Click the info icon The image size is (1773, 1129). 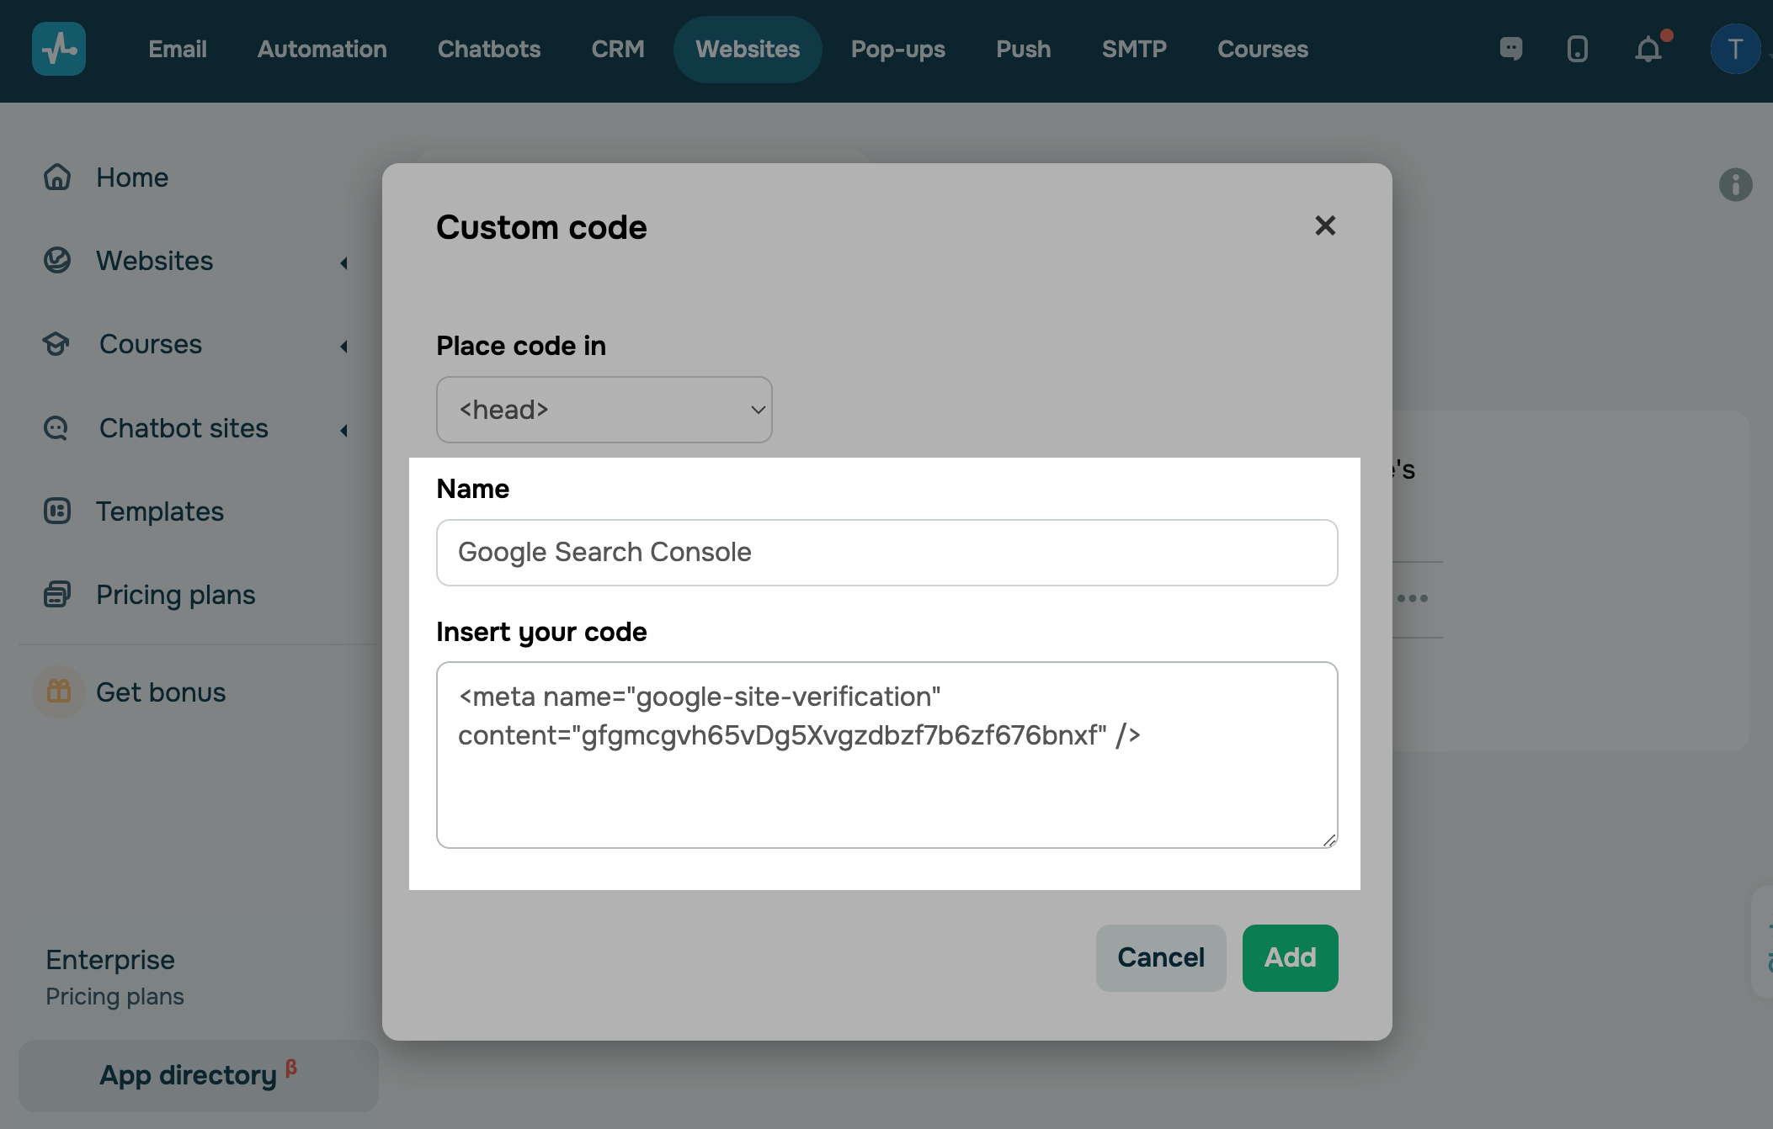[1735, 185]
